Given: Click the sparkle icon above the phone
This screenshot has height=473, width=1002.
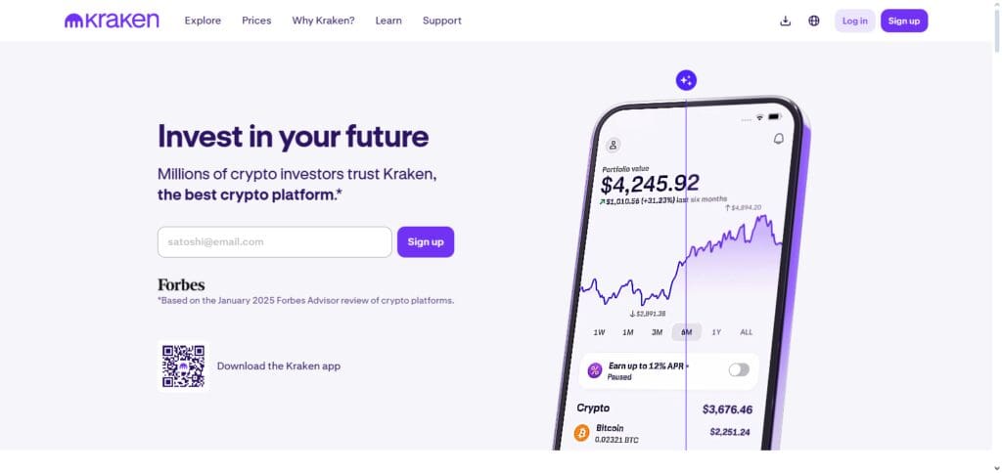Looking at the screenshot, I should tap(686, 80).
